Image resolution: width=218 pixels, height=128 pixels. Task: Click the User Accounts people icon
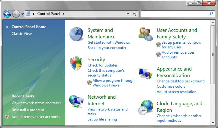145,34
